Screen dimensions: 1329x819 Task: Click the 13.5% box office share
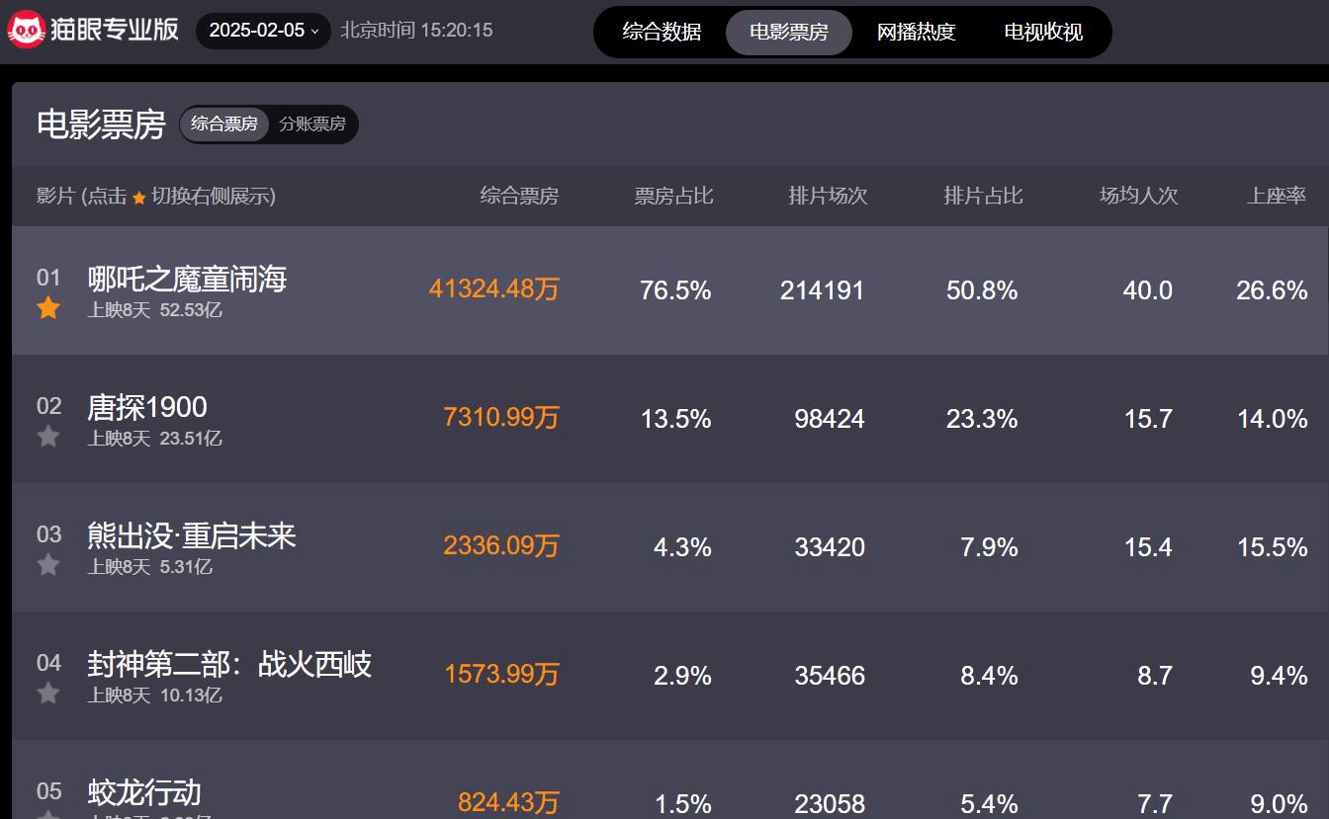[675, 419]
